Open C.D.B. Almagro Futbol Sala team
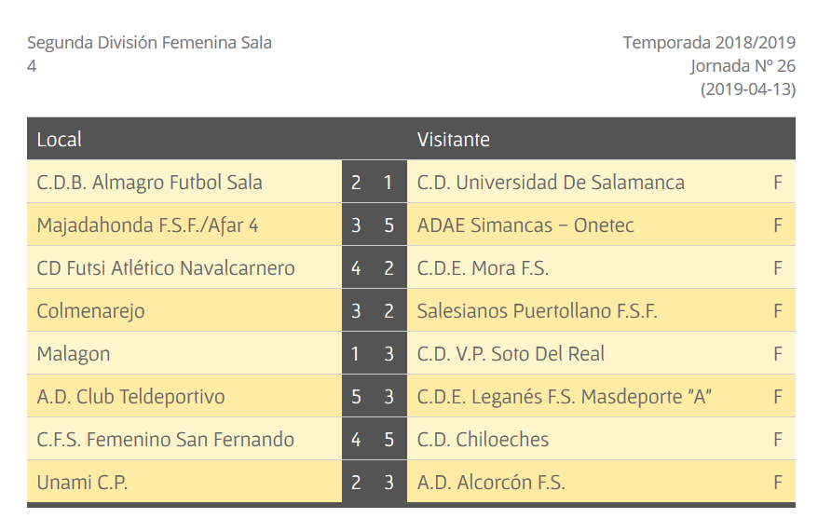818x532 pixels. click(x=149, y=183)
